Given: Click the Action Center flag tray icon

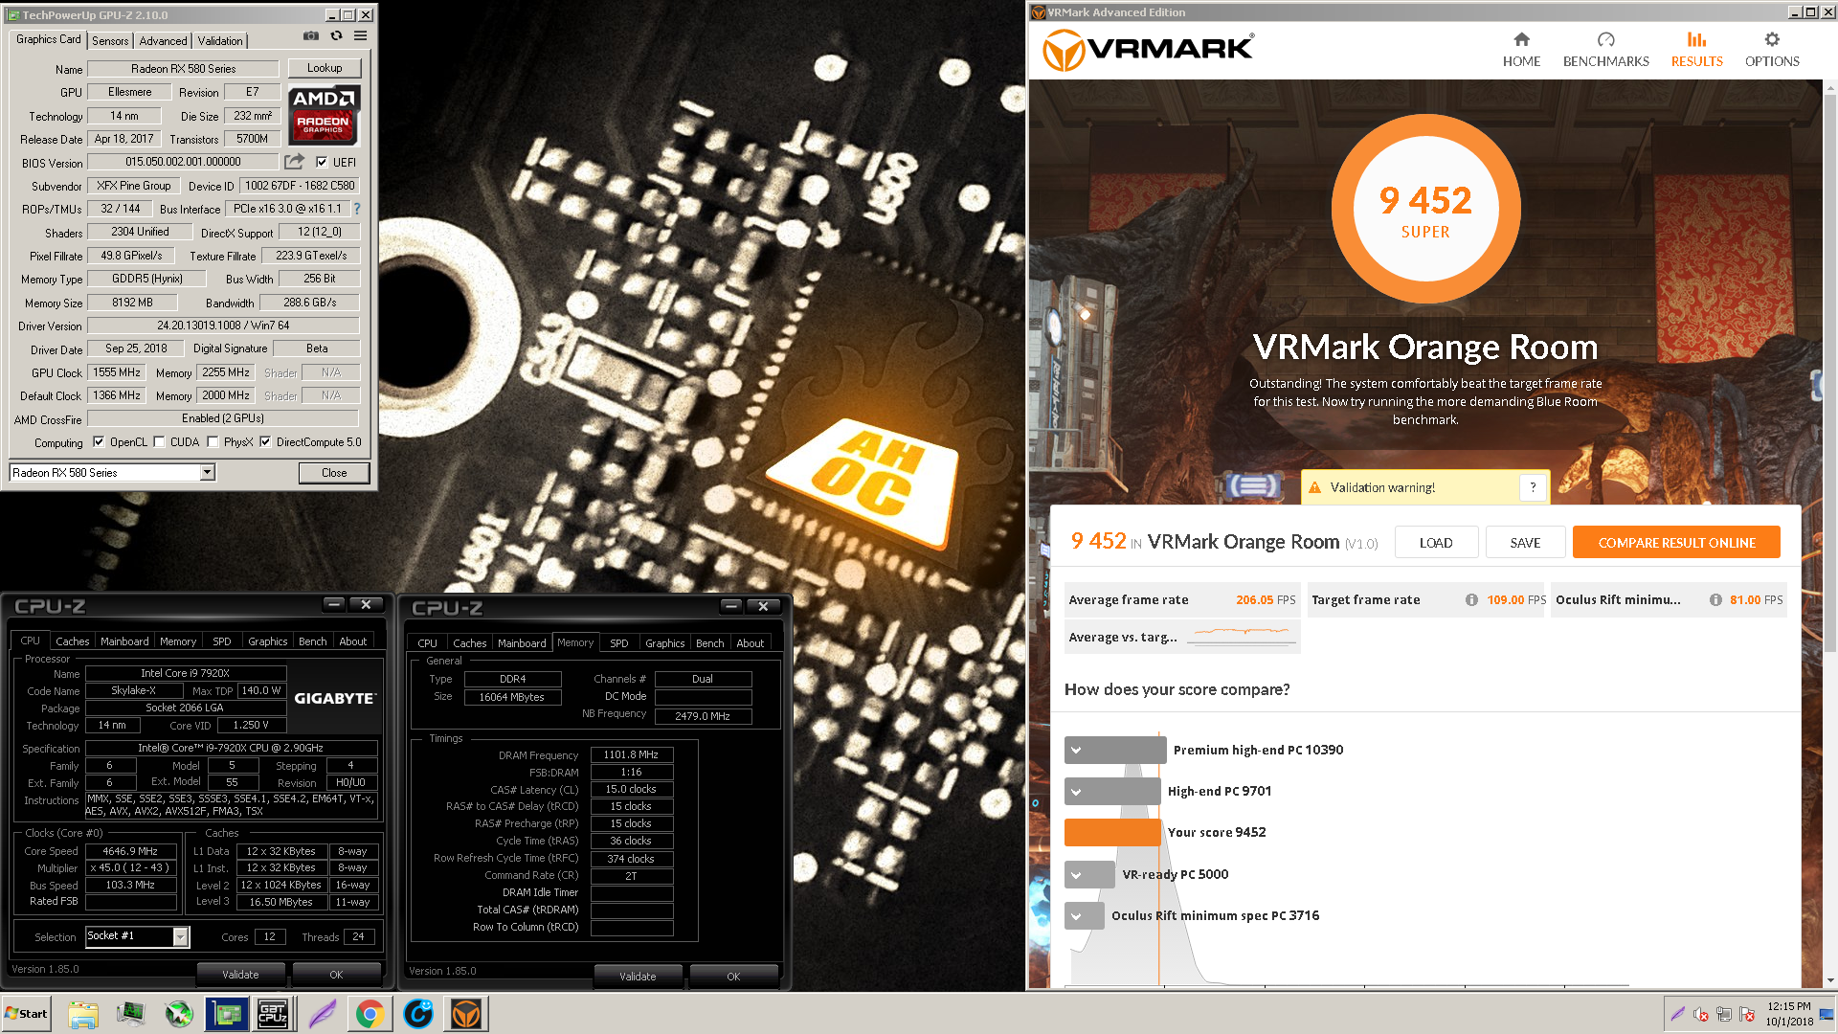Looking at the screenshot, I should [x=1747, y=1015].
